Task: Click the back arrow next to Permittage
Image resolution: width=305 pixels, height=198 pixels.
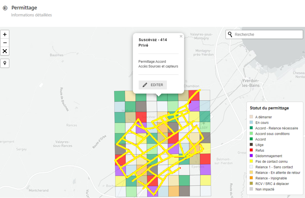Action: tap(5, 8)
